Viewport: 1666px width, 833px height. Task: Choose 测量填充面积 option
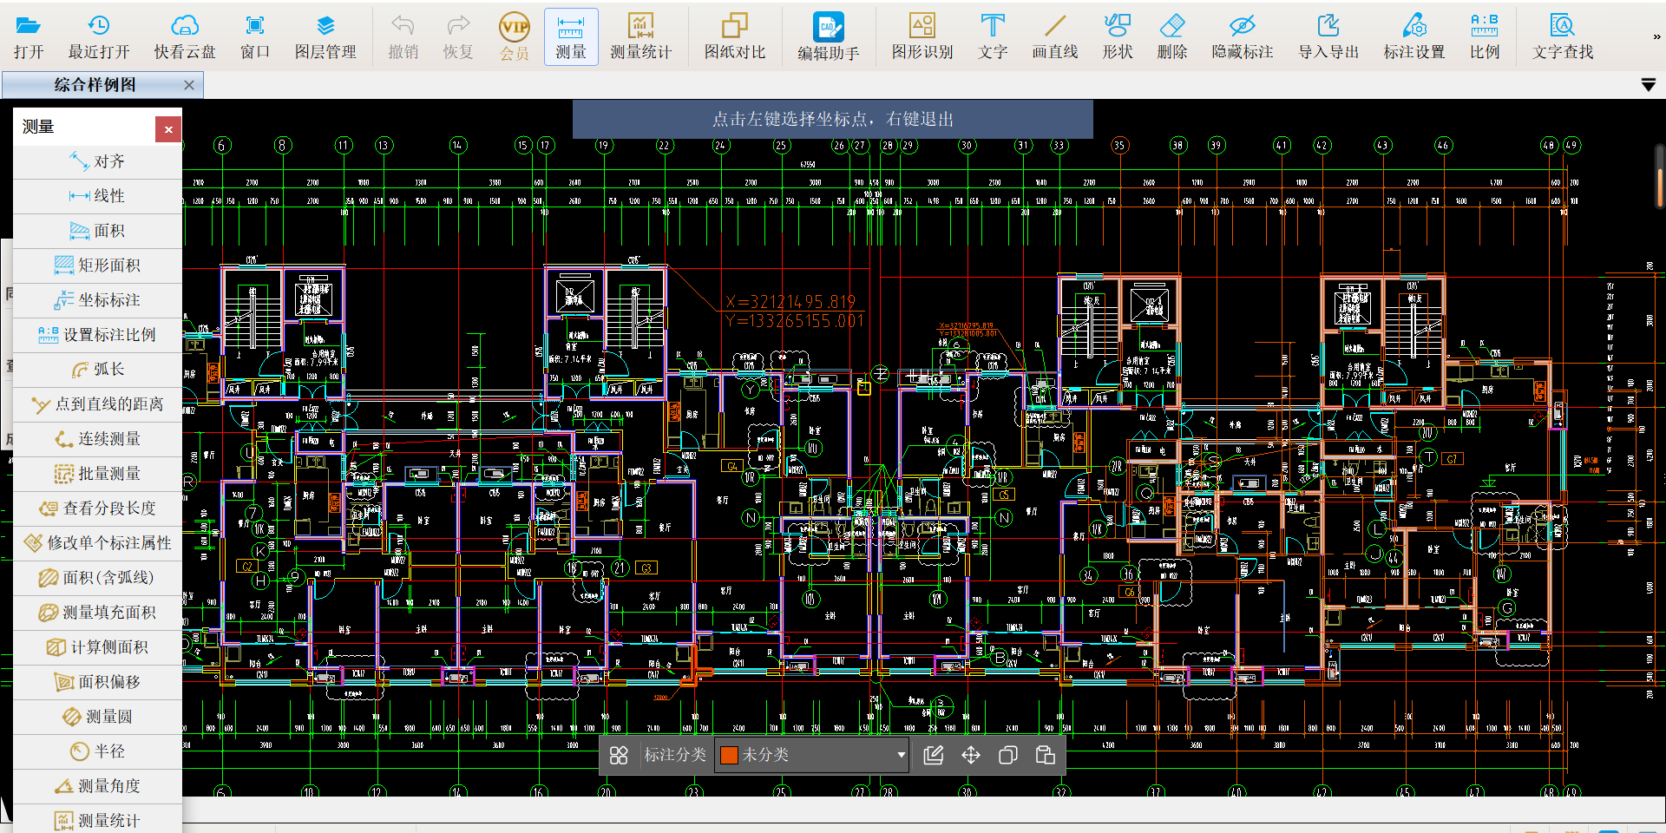pos(97,613)
